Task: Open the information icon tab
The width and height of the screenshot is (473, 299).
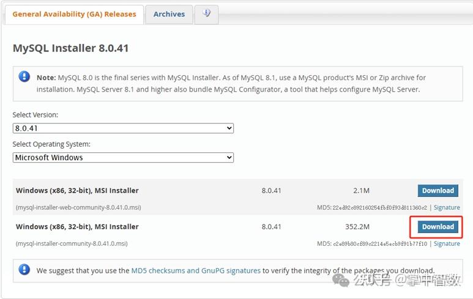Action: [x=206, y=14]
